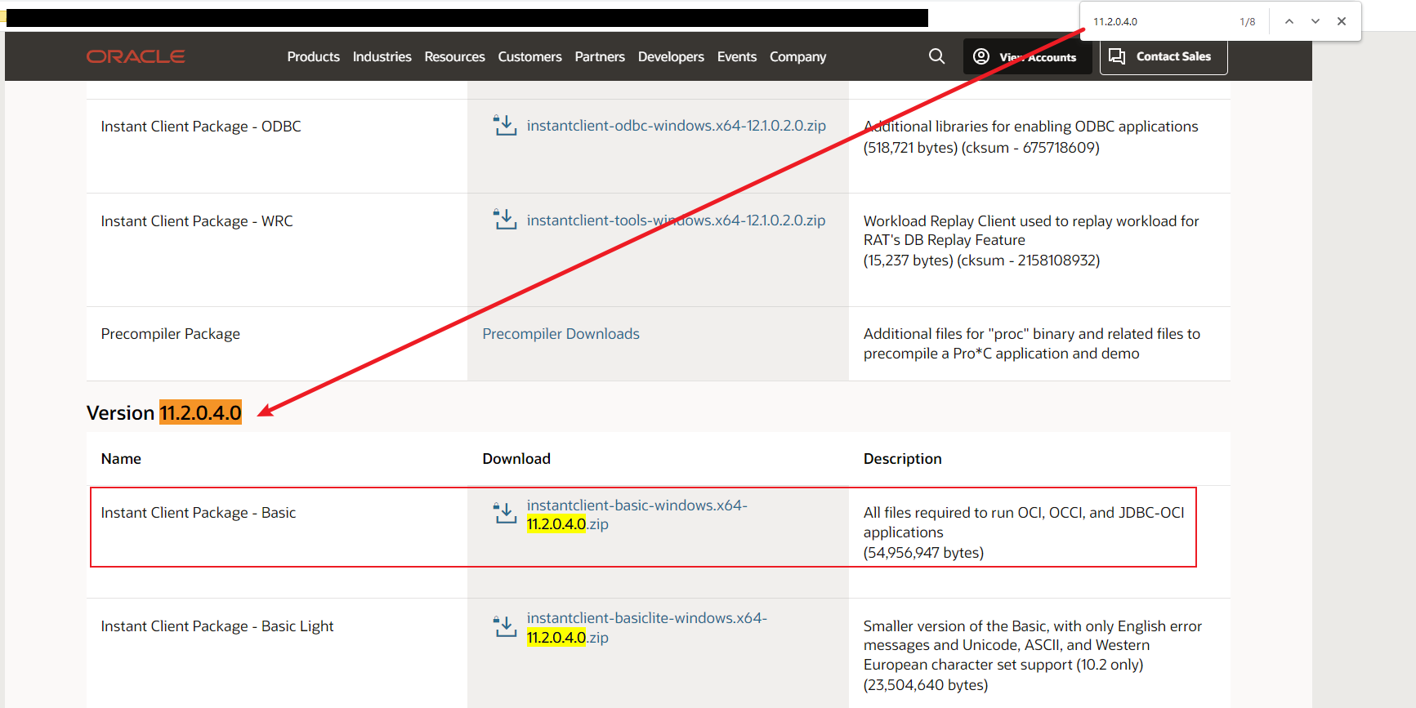Open the Developers menu
This screenshot has height=708, width=1416.
pos(671,56)
